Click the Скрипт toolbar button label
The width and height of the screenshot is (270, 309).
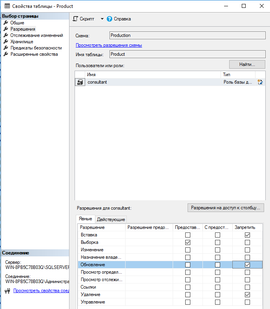pos(87,19)
